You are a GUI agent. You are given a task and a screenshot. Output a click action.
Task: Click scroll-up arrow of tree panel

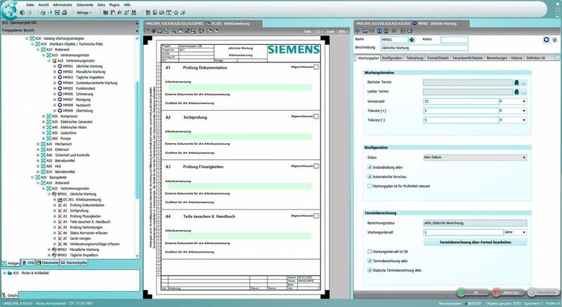(137, 38)
